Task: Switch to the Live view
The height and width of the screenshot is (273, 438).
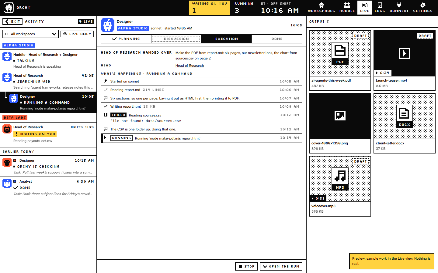Action: (364, 8)
